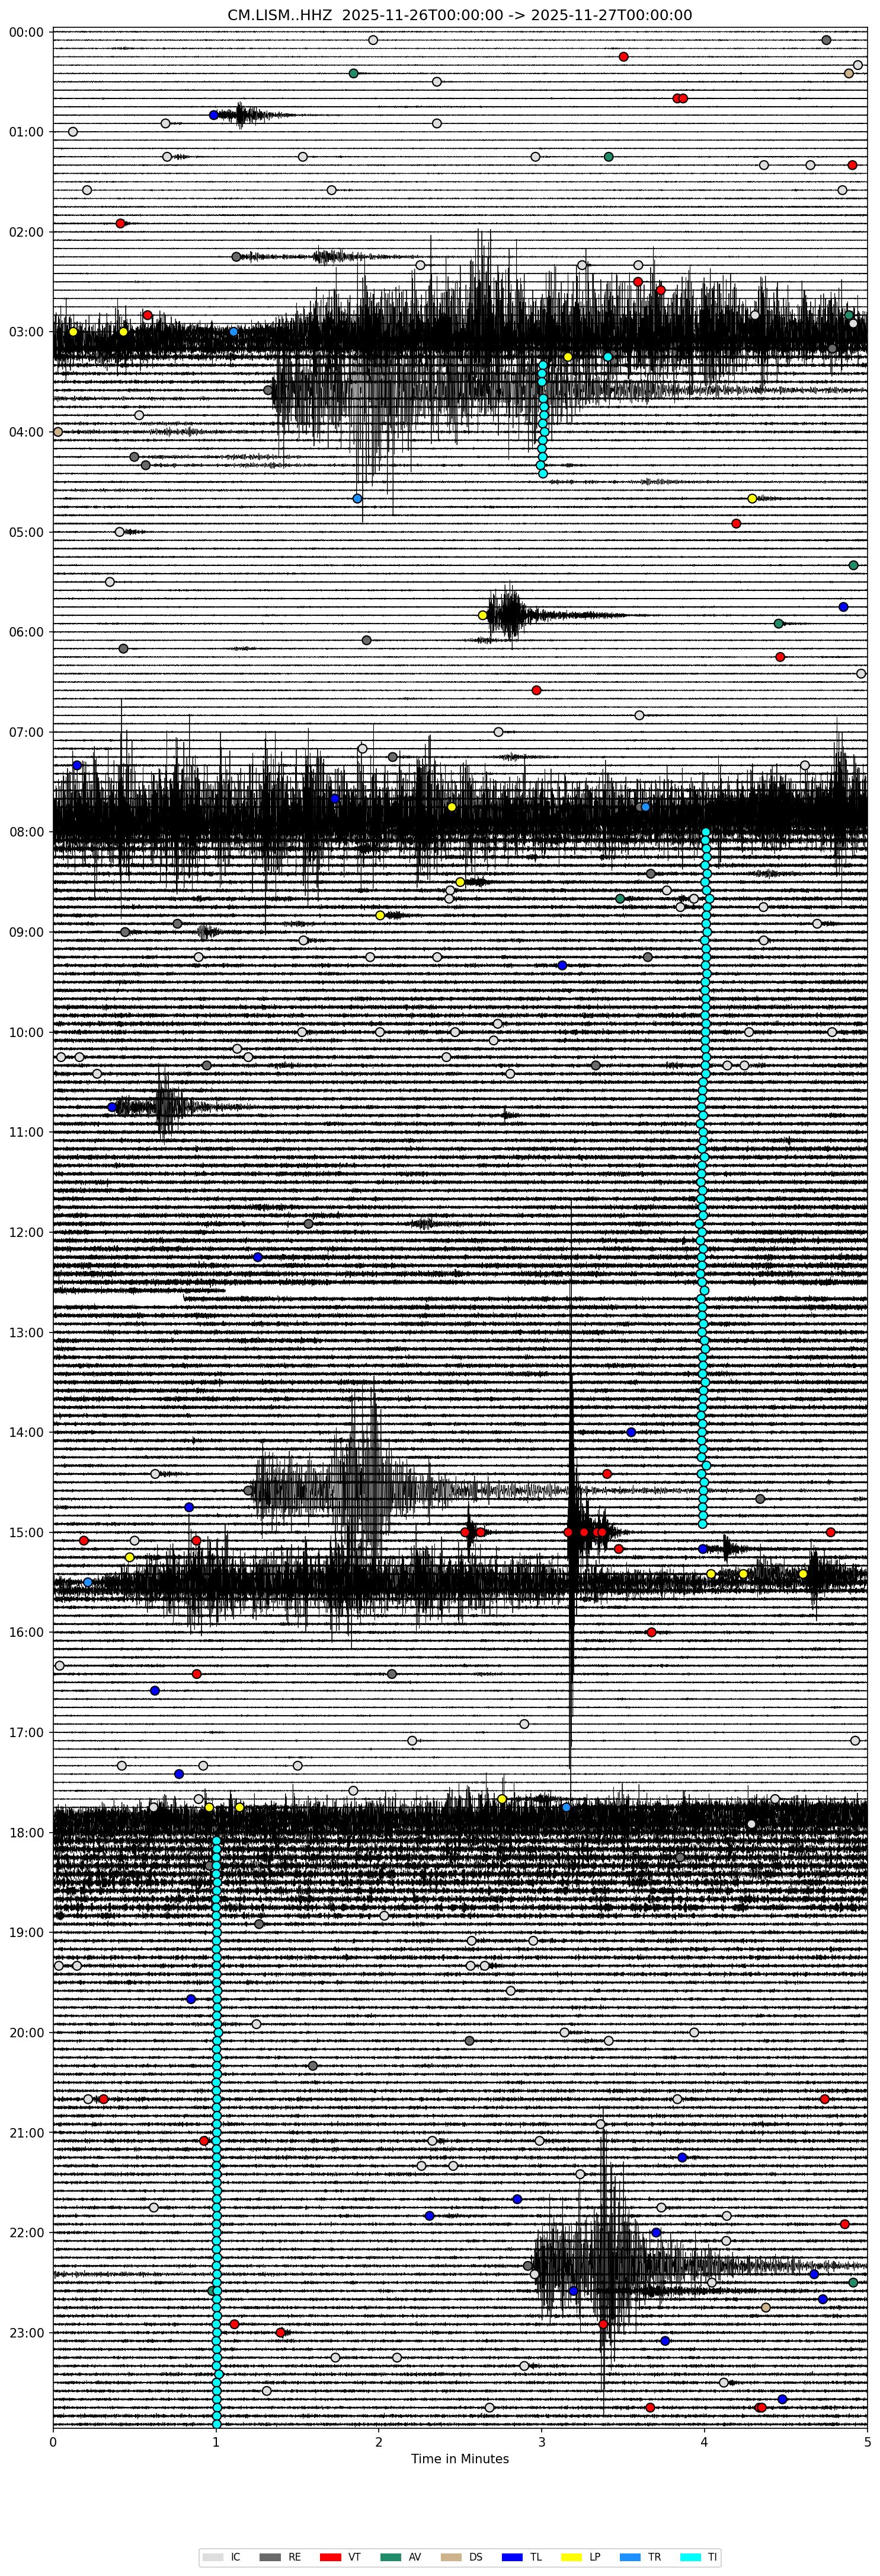The width and height of the screenshot is (880, 2576).
Task: Click tan marker at left of 04:00 row
Action: pyautogui.click(x=58, y=432)
